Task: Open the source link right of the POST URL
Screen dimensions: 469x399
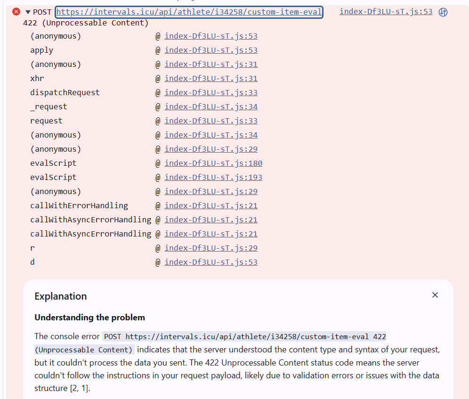Action: coord(386,12)
